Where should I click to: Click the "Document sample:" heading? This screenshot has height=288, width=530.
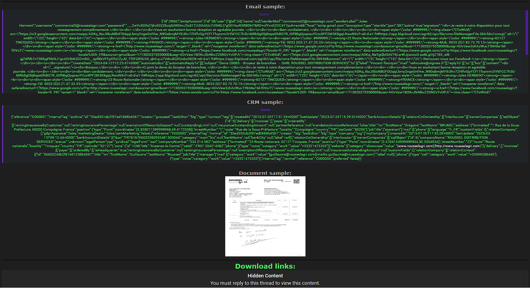point(265,173)
